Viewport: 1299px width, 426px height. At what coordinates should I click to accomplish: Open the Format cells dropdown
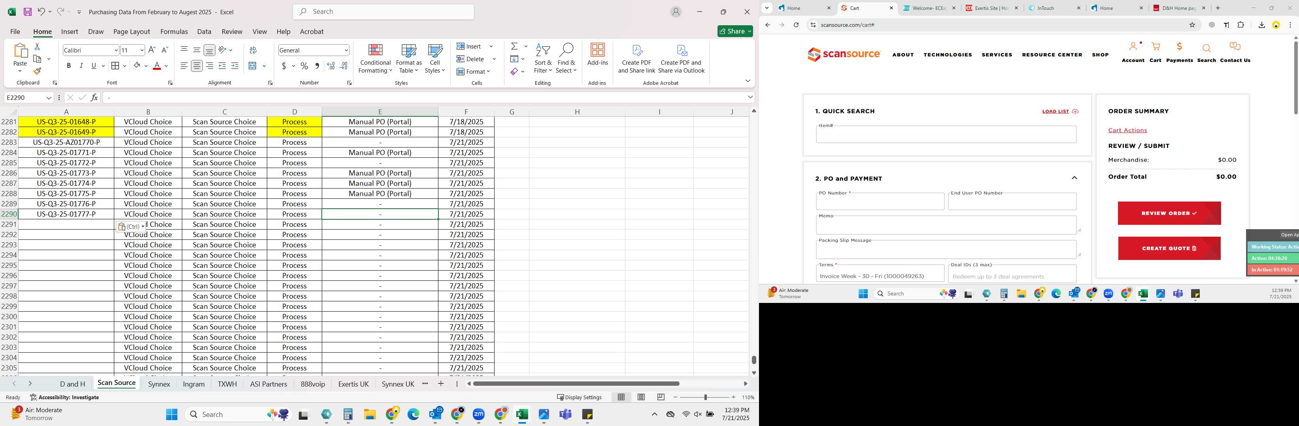pyautogui.click(x=474, y=71)
